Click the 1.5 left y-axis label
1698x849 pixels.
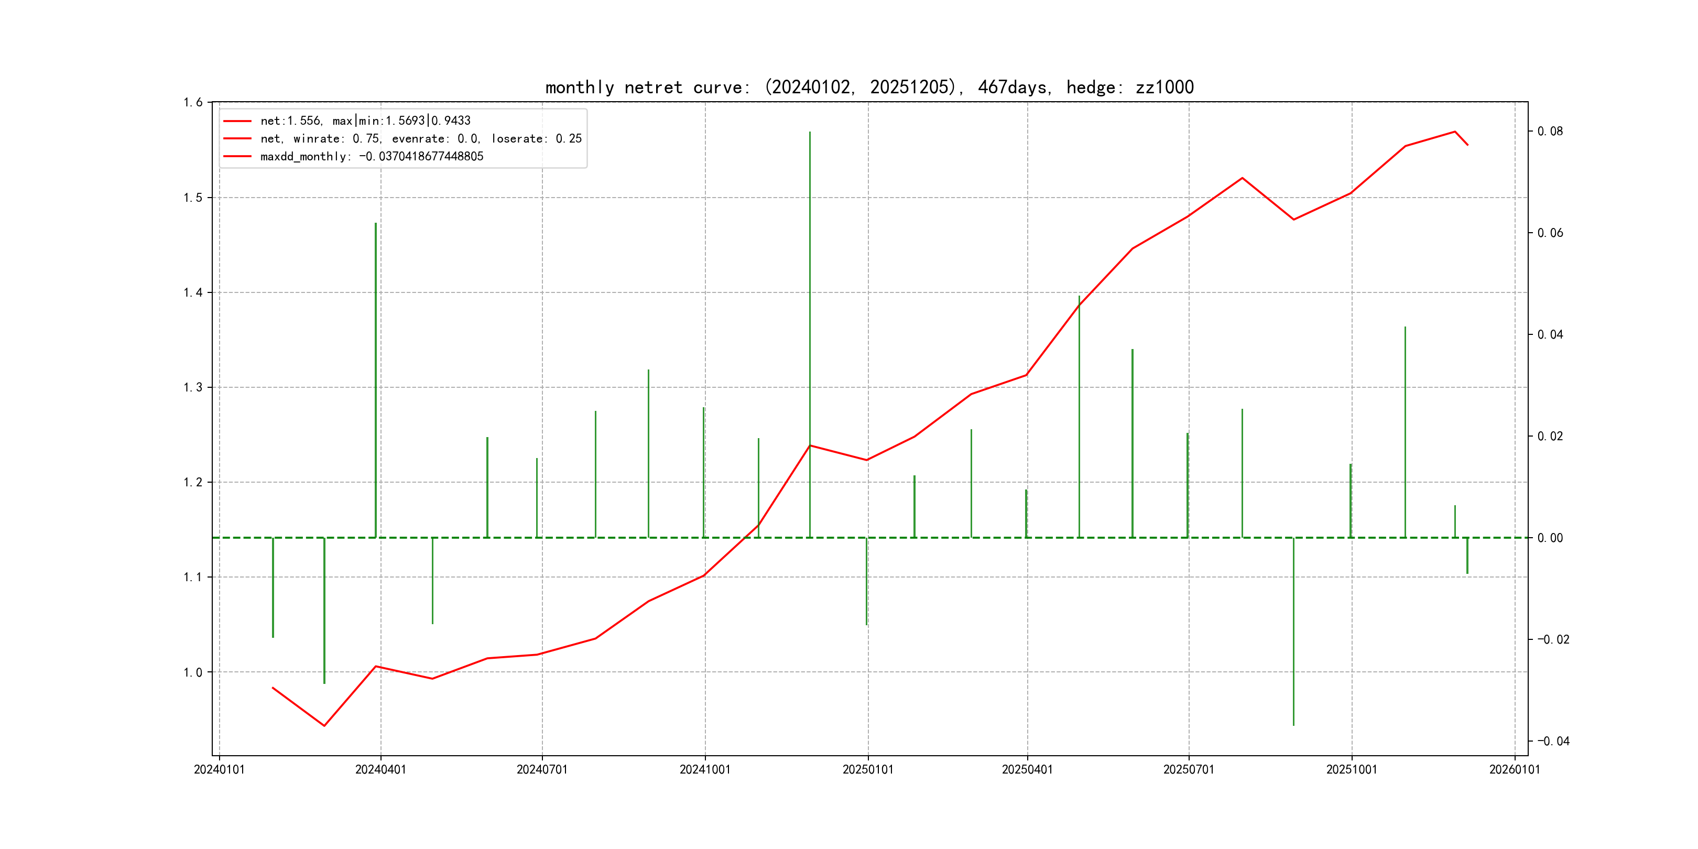pyautogui.click(x=192, y=198)
